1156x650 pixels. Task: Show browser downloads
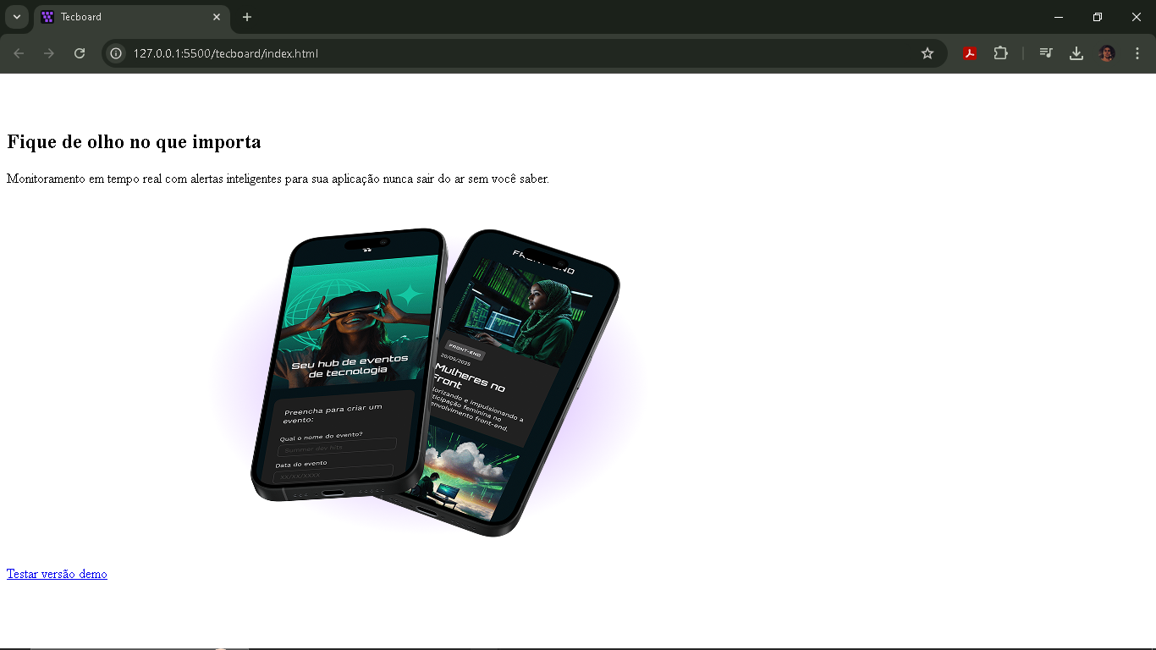pos(1076,53)
